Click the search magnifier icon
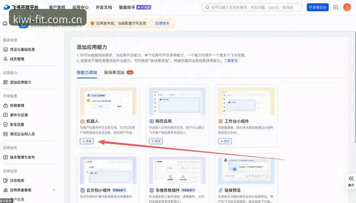The height and width of the screenshot is (203, 356). [207, 7]
